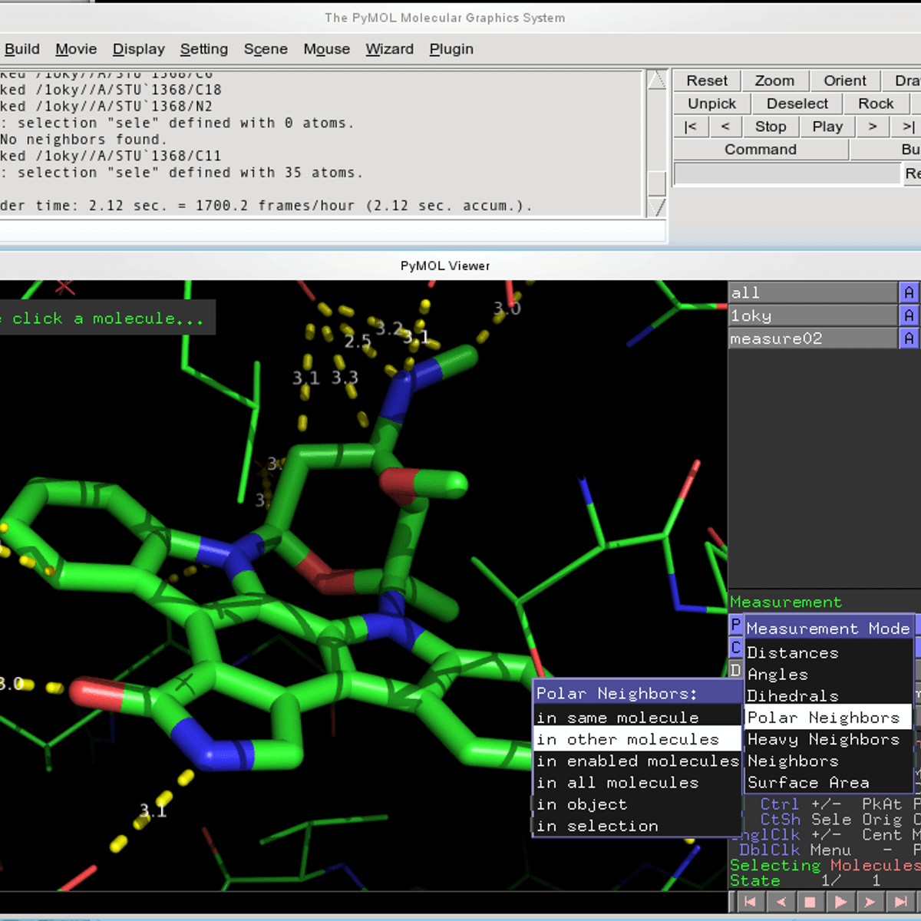
Task: Select 'in object' polar neighbors option
Action: click(638, 804)
